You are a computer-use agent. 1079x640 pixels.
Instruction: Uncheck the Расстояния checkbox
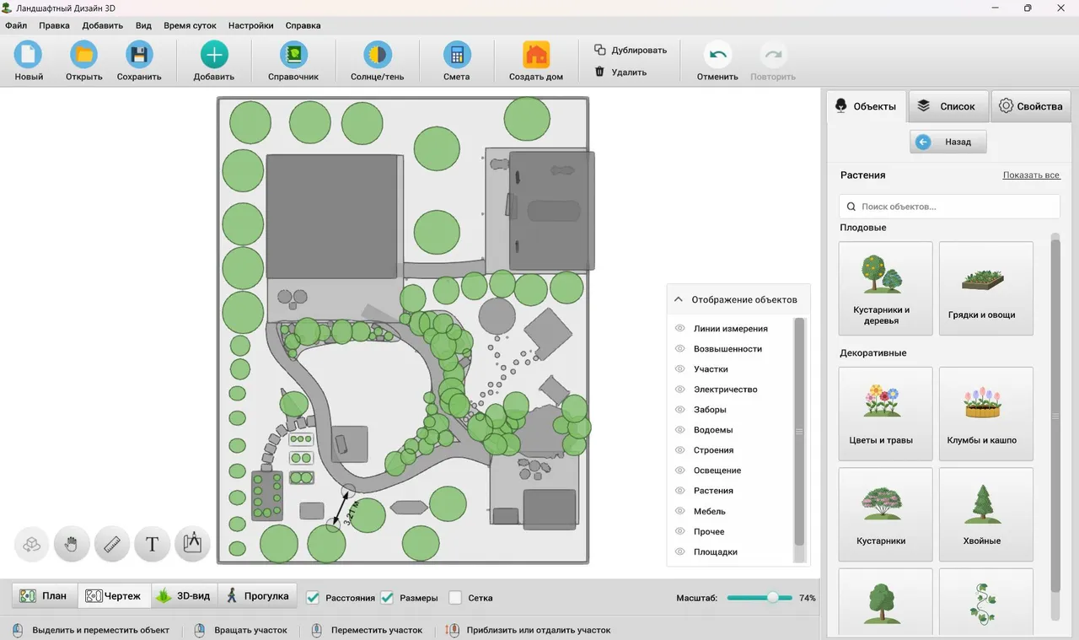coord(313,597)
